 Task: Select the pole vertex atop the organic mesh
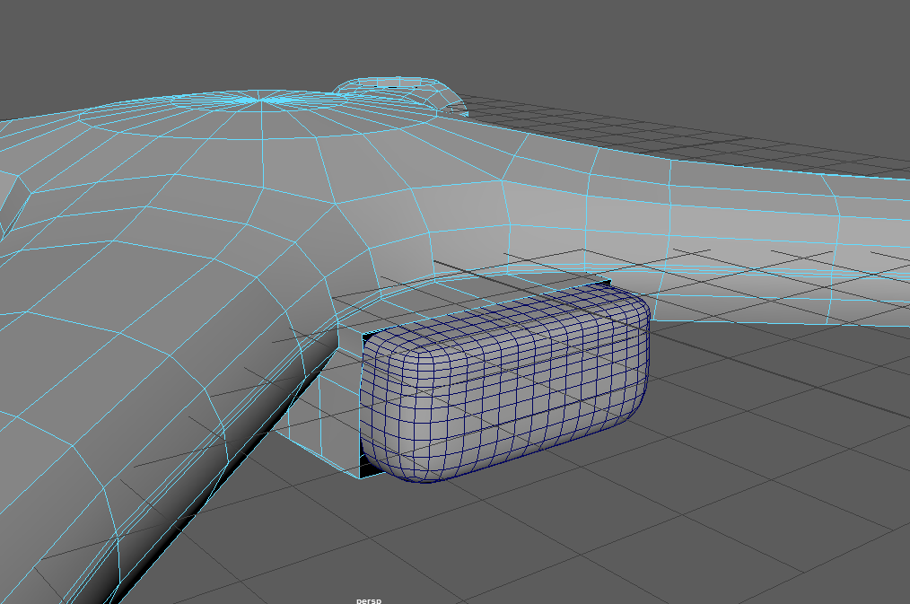point(261,99)
